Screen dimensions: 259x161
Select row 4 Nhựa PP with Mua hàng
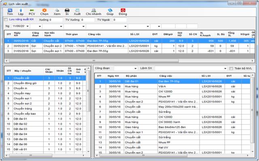tap(173, 96)
